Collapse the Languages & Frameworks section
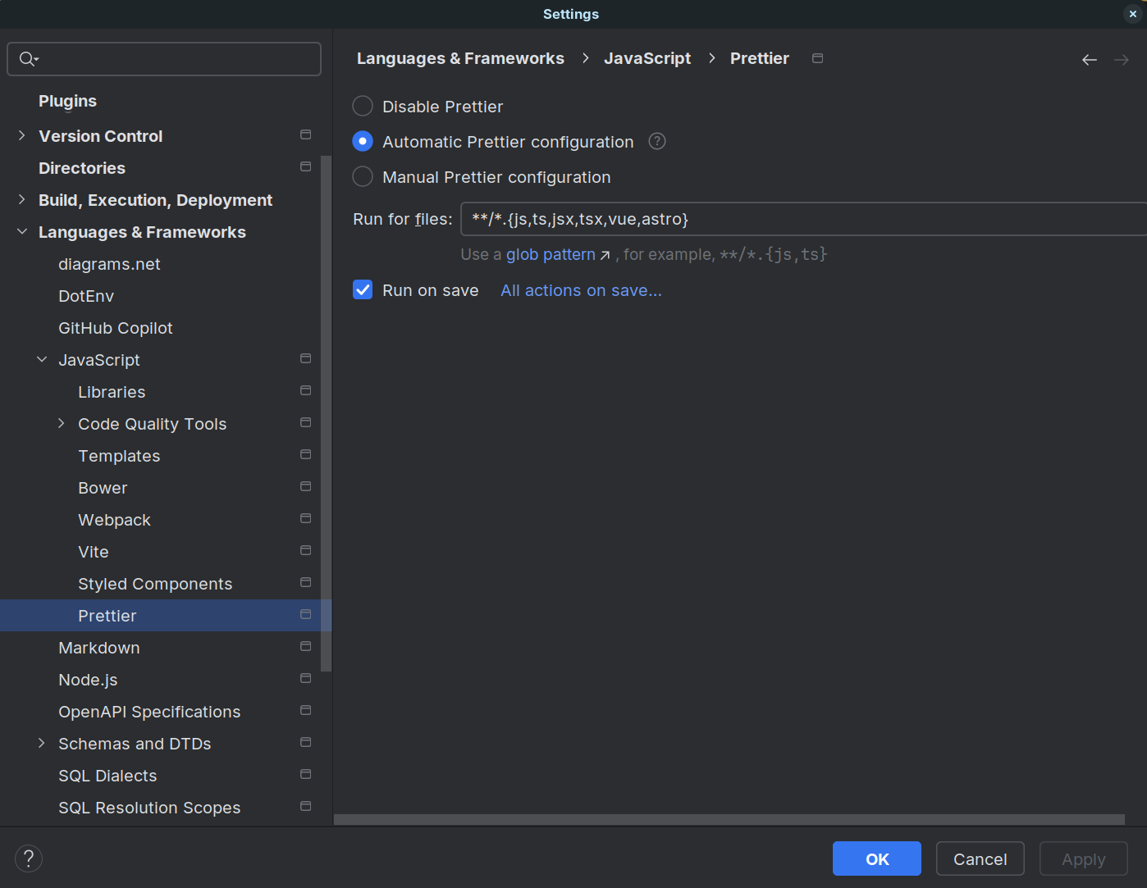 21,231
